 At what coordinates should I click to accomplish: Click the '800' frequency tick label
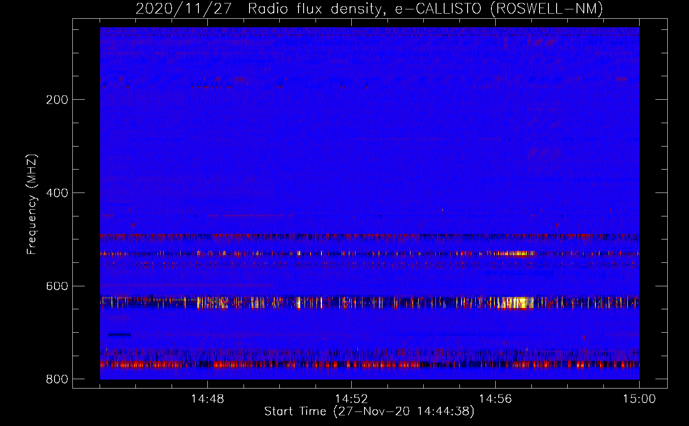[x=57, y=379]
